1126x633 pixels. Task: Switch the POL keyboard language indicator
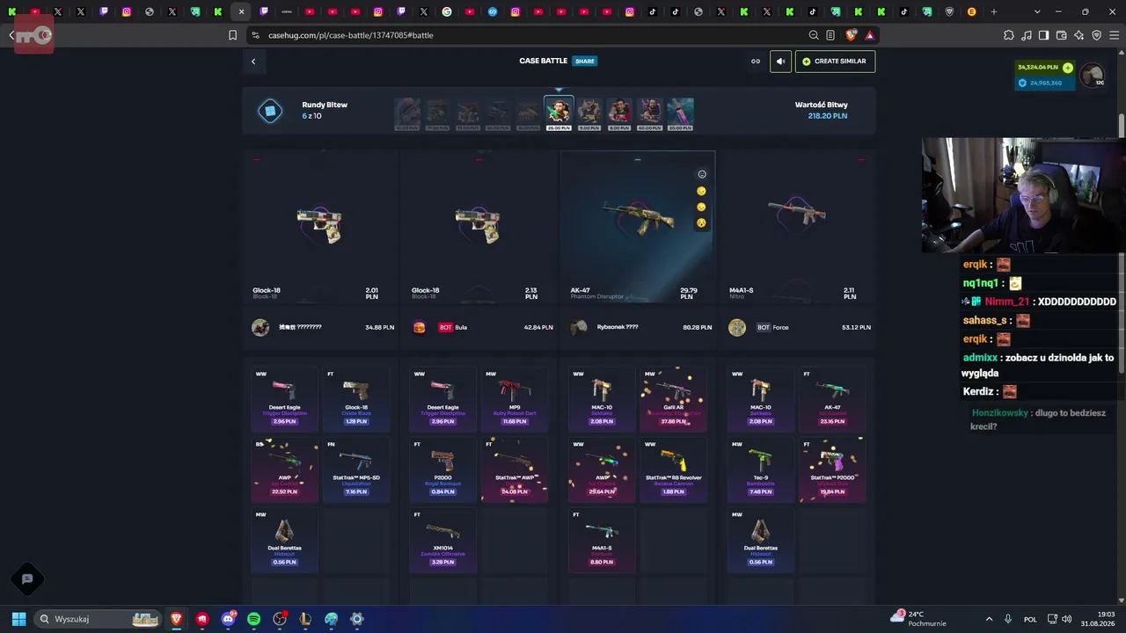[1030, 619]
